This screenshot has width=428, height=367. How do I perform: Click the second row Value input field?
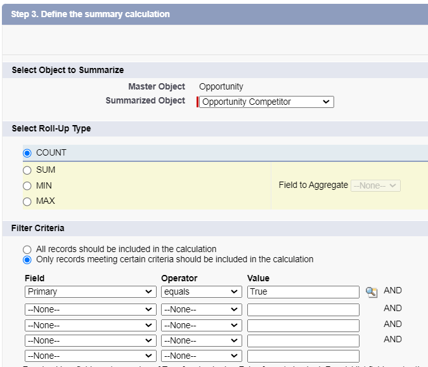(x=303, y=310)
